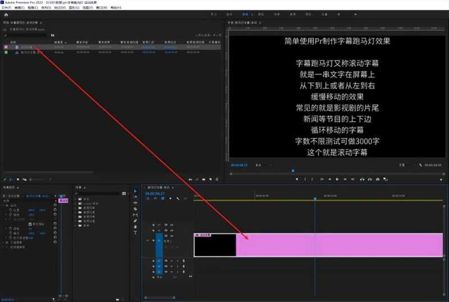This screenshot has width=449, height=302.
Task: Toggle the Position stopwatch in Effect Controls
Action: click(x=11, y=210)
